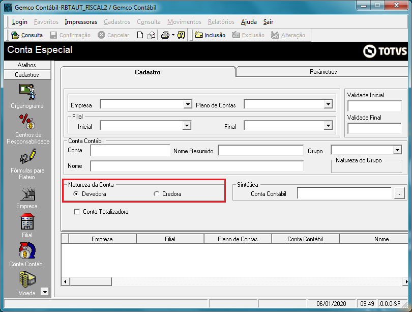Open the printer options dropdown arrow
This screenshot has width=412, height=312.
(x=173, y=35)
